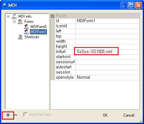Edit the id value MDIForm1
The height and width of the screenshot is (124, 144).
click(108, 21)
